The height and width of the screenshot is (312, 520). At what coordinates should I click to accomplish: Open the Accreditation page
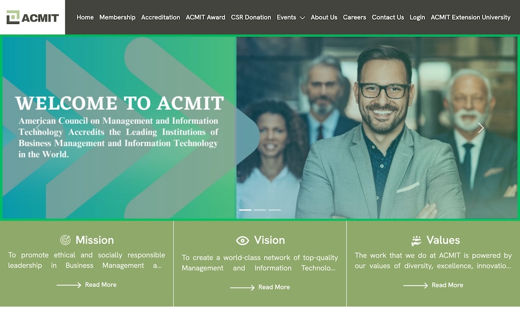(x=161, y=17)
